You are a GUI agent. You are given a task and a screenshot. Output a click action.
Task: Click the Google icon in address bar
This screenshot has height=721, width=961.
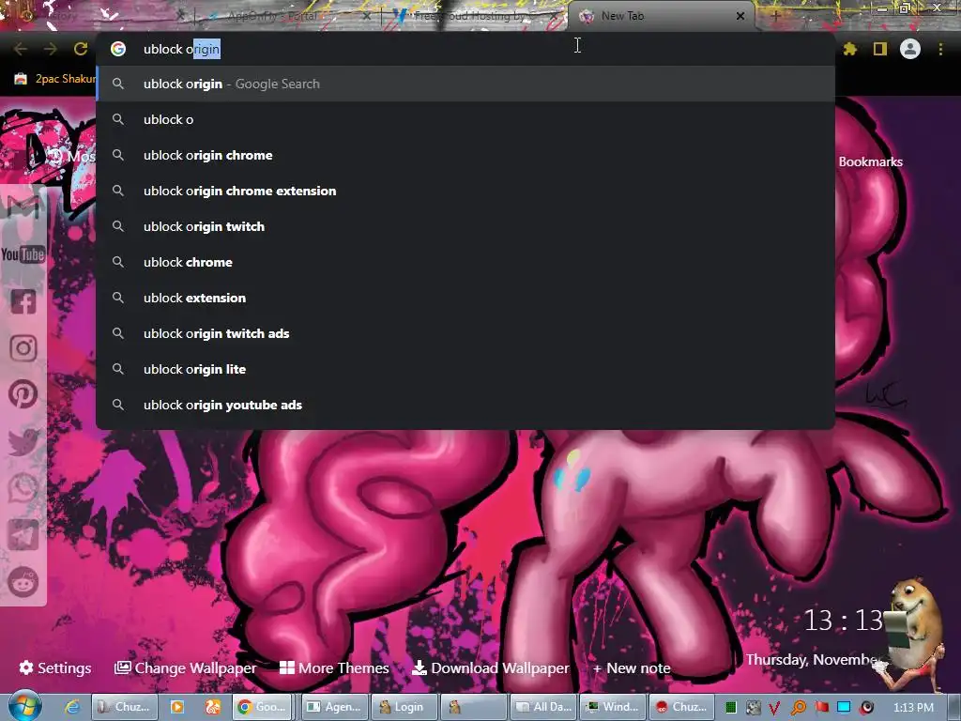(118, 49)
